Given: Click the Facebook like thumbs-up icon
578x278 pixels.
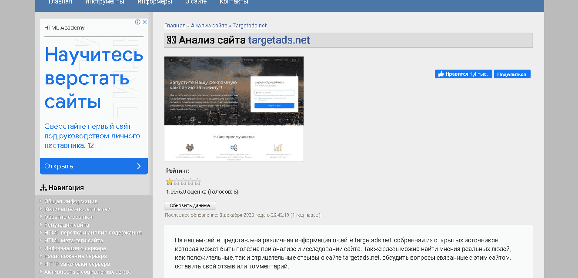Looking at the screenshot, I should click(x=441, y=74).
